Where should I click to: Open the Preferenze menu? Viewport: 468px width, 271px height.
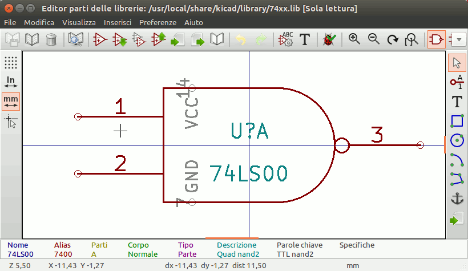(158, 23)
